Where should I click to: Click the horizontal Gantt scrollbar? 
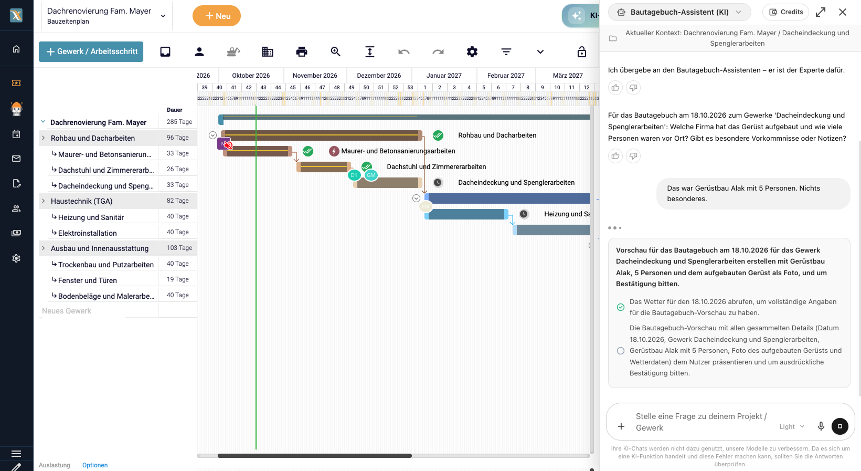click(x=315, y=456)
